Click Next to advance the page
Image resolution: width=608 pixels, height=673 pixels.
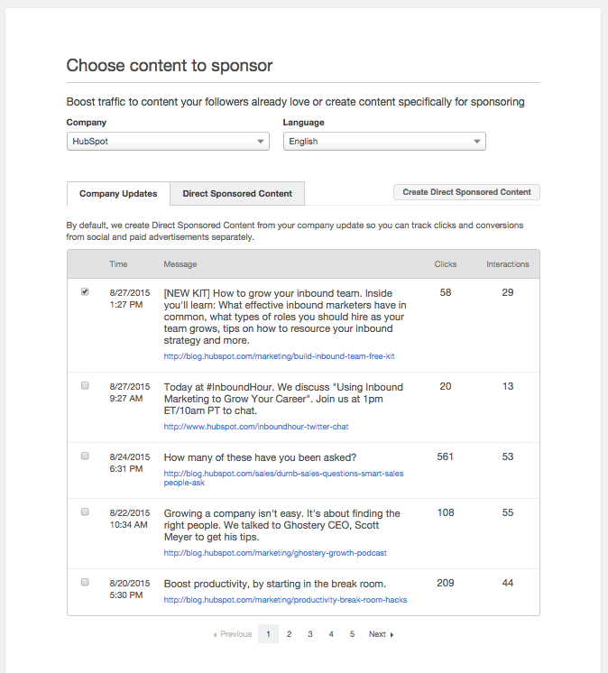click(381, 634)
